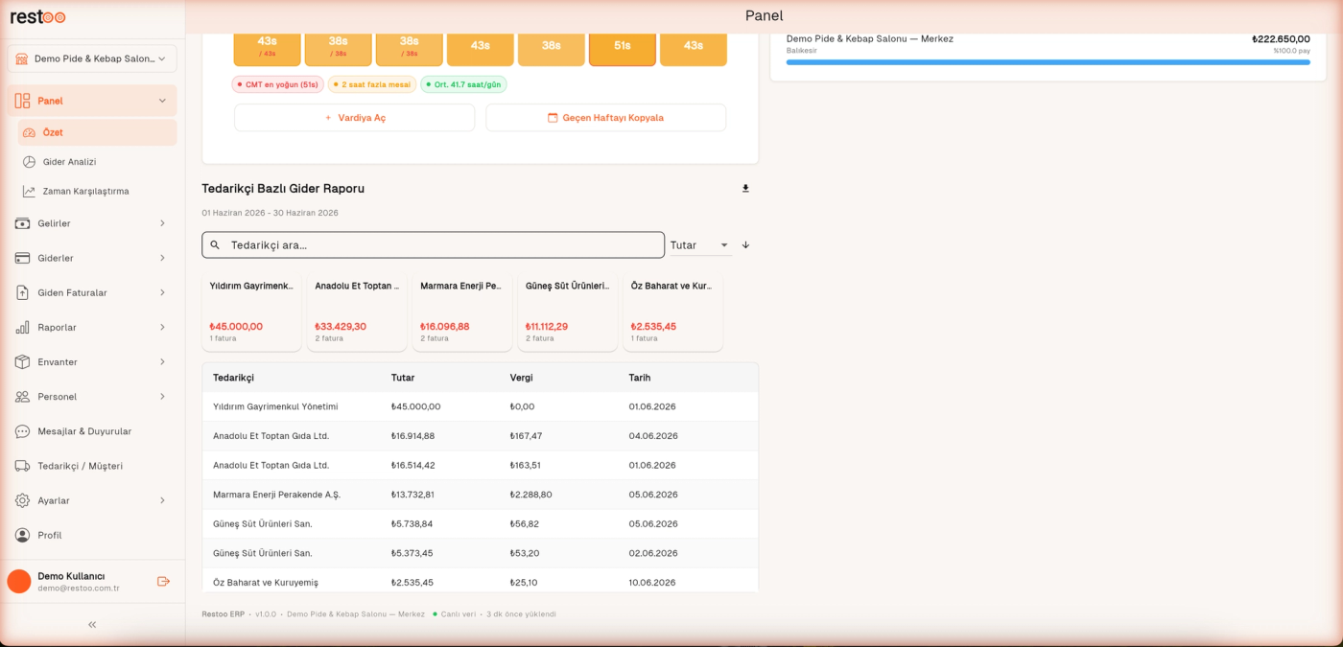Click Geçen Haftayı Kopyala button

click(x=605, y=118)
